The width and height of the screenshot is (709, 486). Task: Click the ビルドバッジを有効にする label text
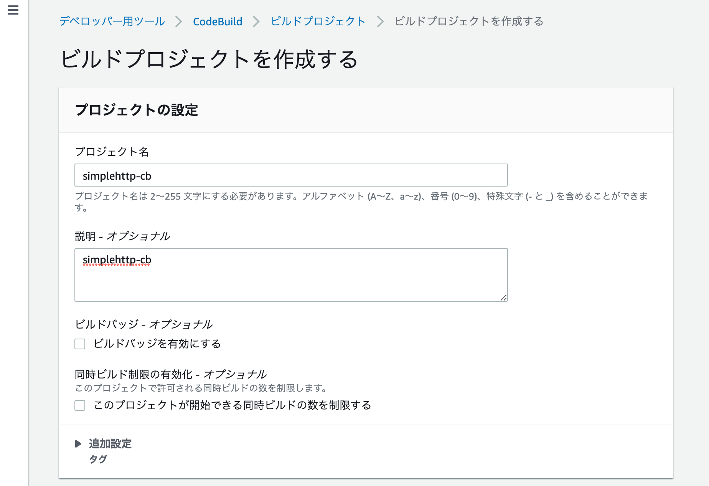pyautogui.click(x=157, y=344)
